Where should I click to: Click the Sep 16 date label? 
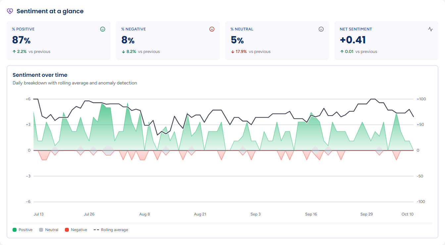point(311,214)
